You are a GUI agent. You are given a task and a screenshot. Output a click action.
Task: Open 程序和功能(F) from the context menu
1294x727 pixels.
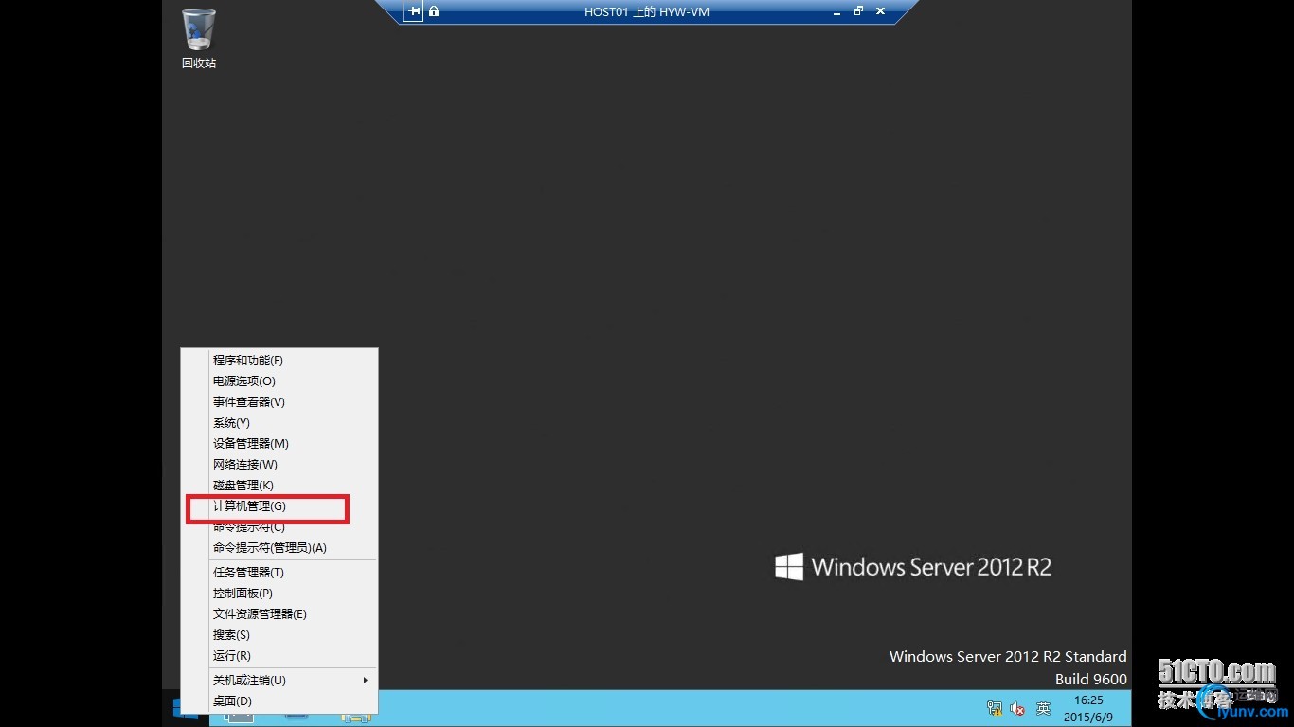pyautogui.click(x=279, y=361)
